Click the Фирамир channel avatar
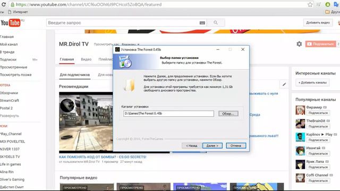The width and height of the screenshot is (340, 191). pos(300,110)
